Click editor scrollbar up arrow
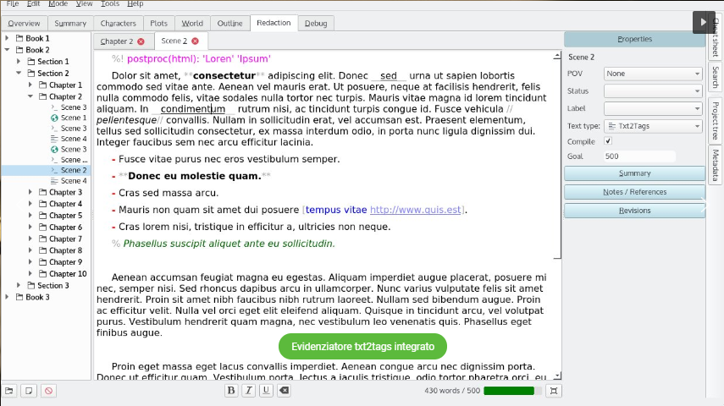The image size is (724, 406). pos(557,56)
